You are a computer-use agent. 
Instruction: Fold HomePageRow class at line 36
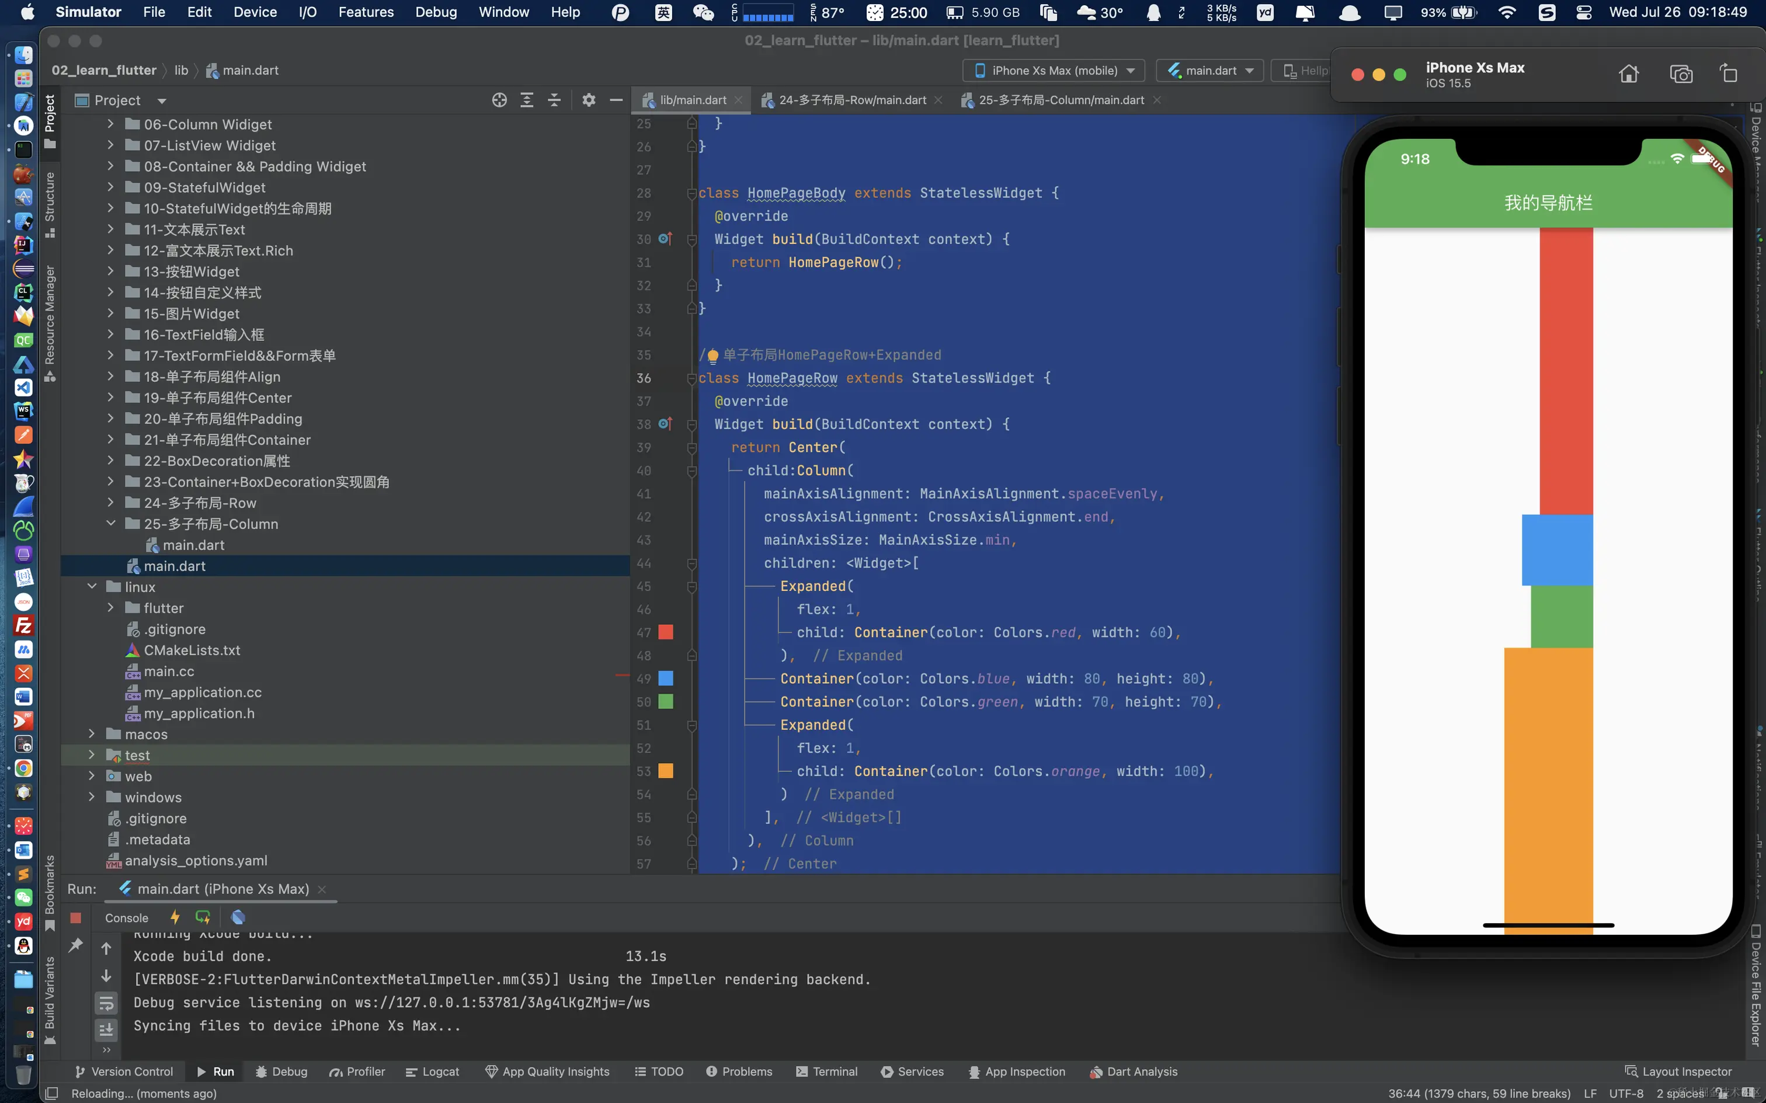click(x=691, y=378)
